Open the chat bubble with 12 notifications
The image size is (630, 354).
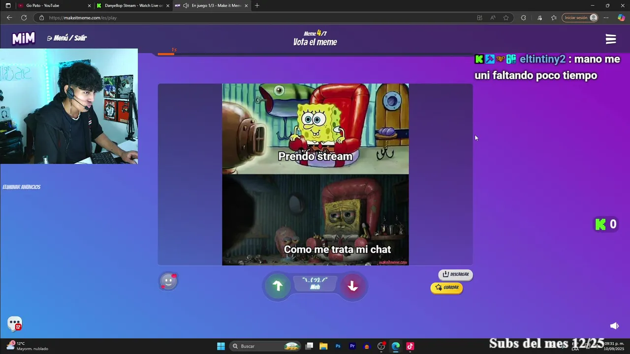(x=15, y=324)
